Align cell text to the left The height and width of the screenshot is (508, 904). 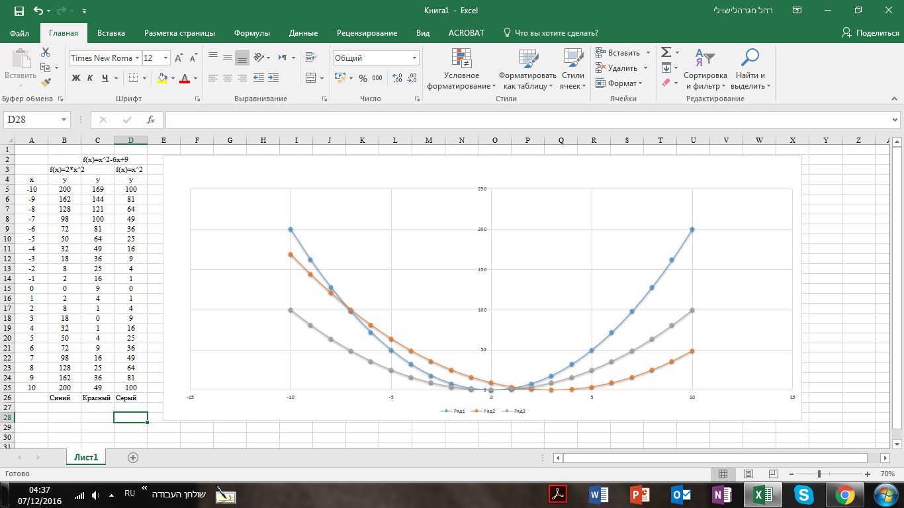(213, 78)
